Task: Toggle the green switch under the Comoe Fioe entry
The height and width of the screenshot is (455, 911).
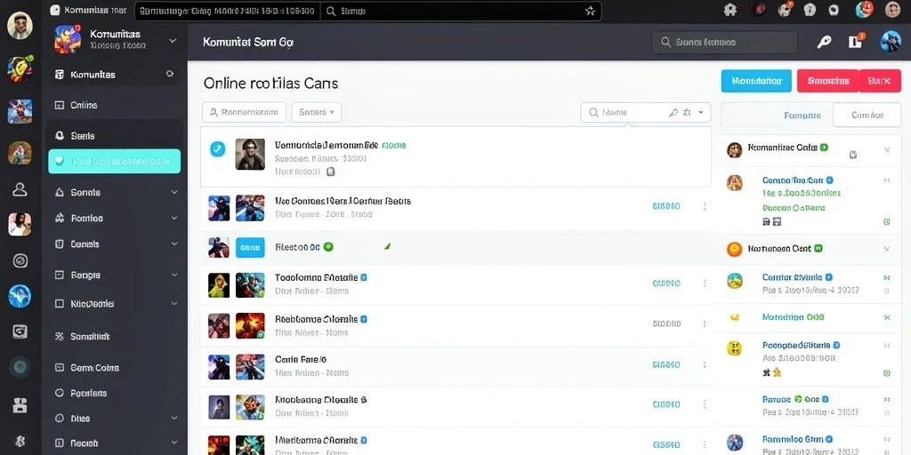Action: click(887, 221)
